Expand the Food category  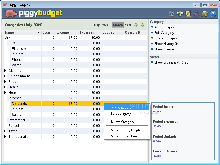click(5, 81)
